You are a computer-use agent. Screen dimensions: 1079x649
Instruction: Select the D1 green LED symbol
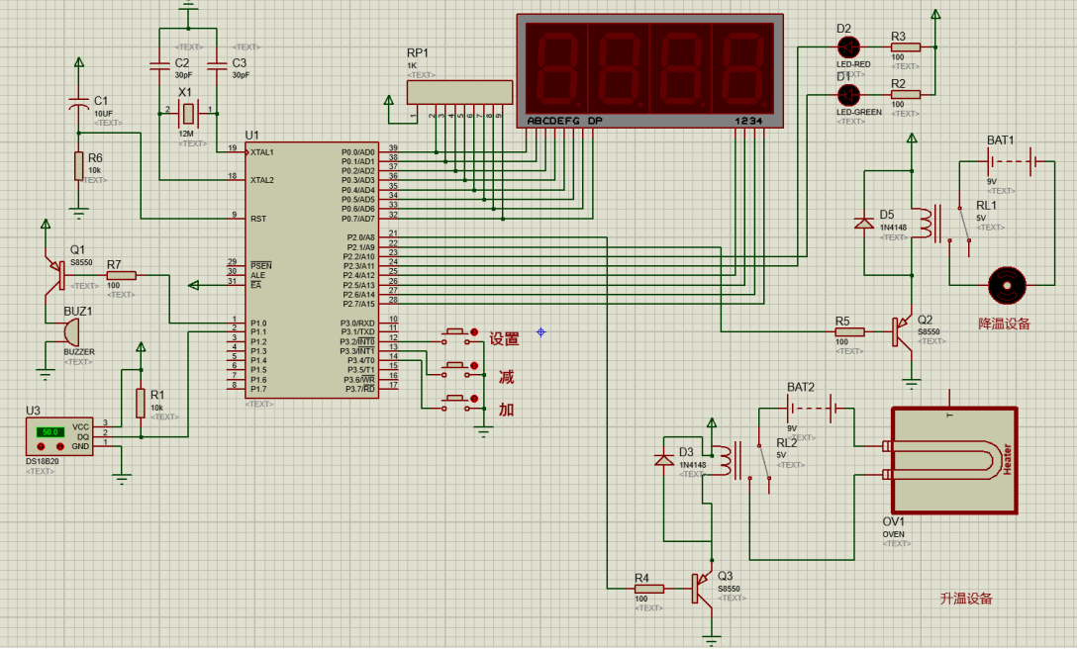[x=848, y=95]
